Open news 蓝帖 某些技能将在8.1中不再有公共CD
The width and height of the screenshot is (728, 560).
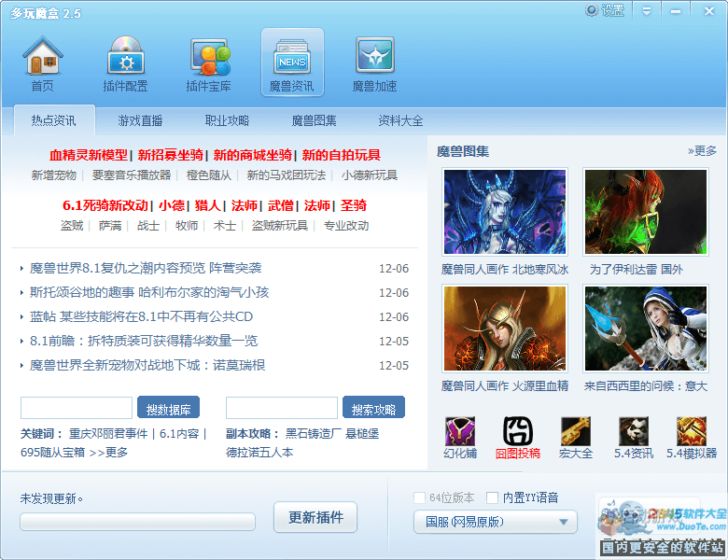pyautogui.click(x=141, y=316)
